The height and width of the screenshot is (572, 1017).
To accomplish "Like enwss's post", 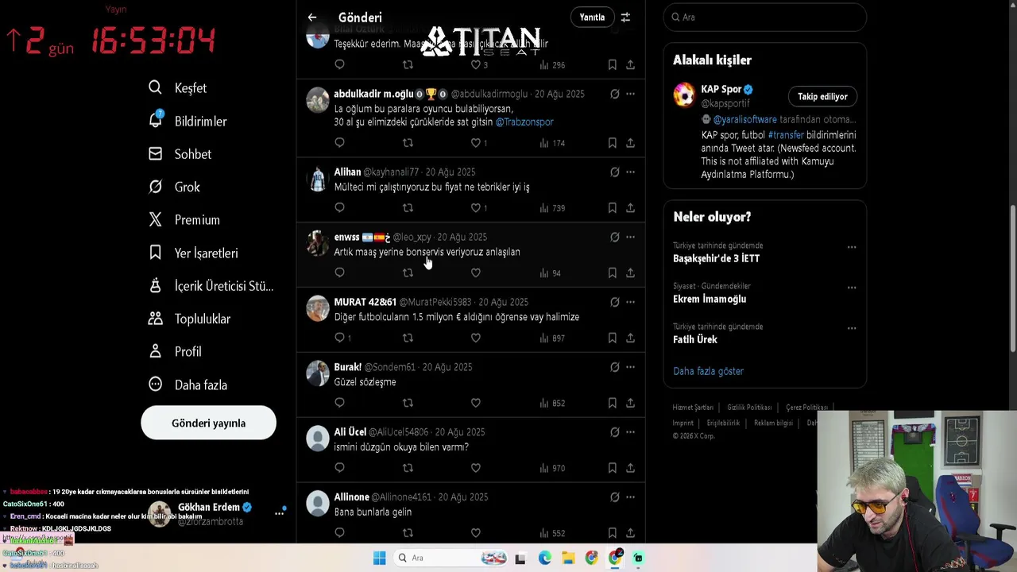I will [x=476, y=272].
